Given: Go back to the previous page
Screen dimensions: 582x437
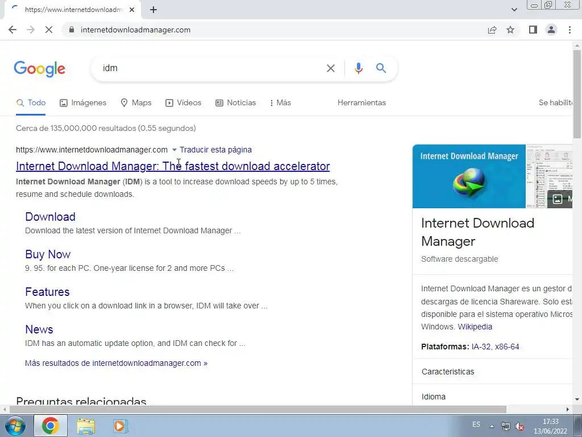Looking at the screenshot, I should click(x=13, y=30).
